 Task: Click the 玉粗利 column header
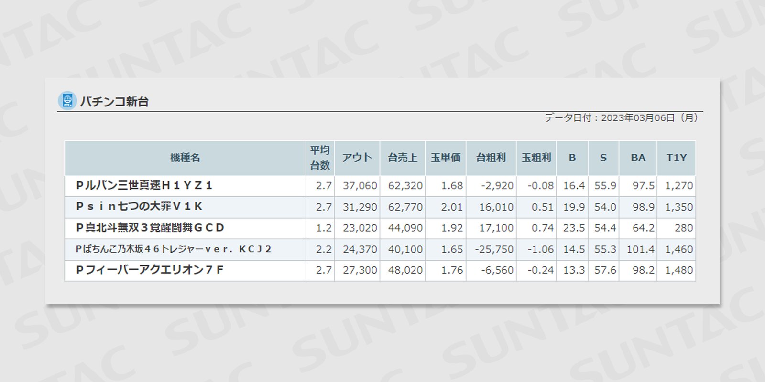[536, 158]
